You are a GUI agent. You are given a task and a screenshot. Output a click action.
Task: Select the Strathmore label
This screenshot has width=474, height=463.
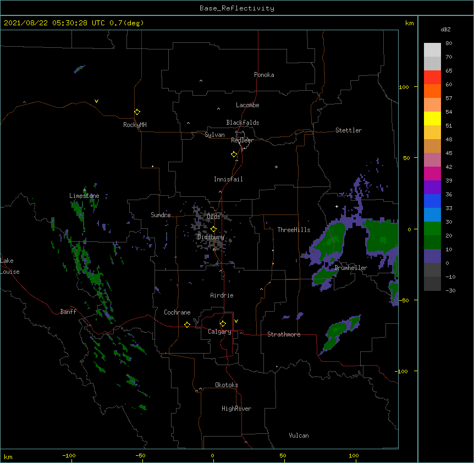[x=284, y=334]
